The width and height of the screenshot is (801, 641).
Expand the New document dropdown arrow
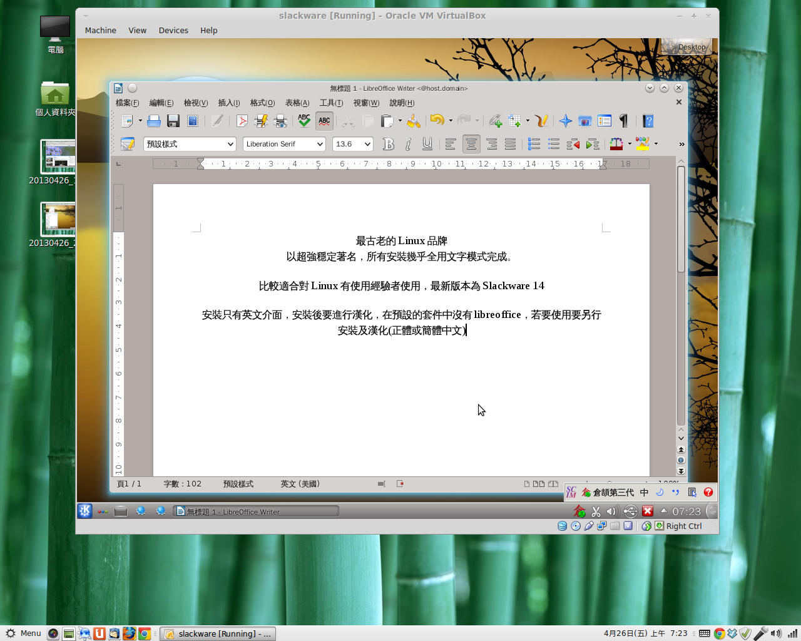(140, 121)
